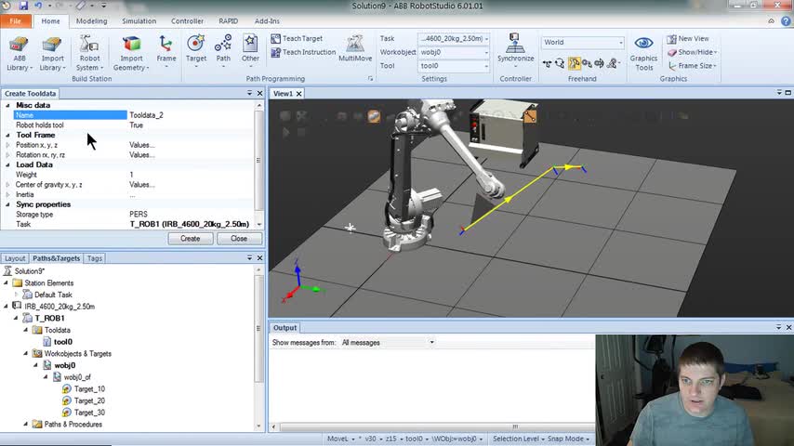Screen dimensions: 794x446
Task: Open the Show/Hide dropdown
Action: coord(692,52)
